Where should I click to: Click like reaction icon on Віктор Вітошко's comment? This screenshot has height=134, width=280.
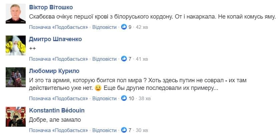tap(124, 27)
